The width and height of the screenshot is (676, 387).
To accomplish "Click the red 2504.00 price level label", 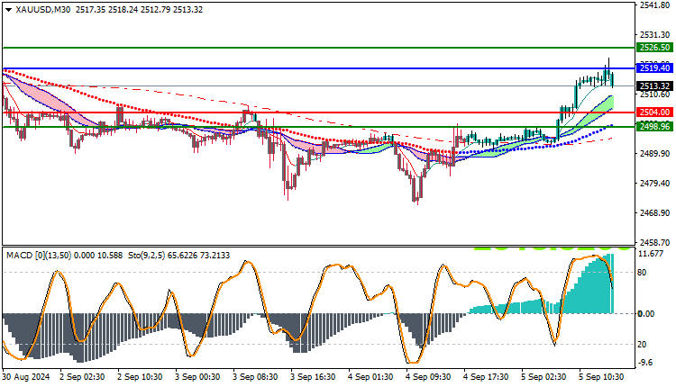I will coord(654,112).
